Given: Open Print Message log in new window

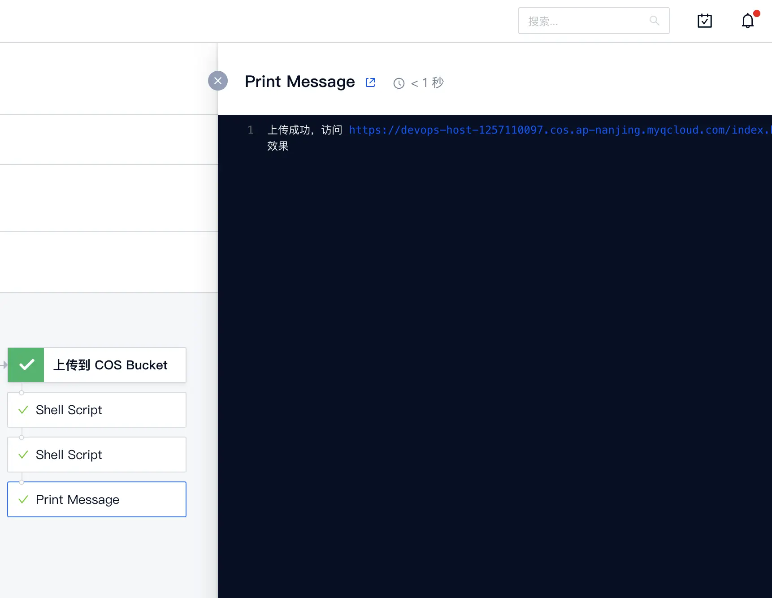Looking at the screenshot, I should pyautogui.click(x=370, y=82).
